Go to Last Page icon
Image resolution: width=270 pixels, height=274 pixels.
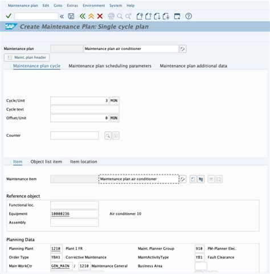(166, 16)
